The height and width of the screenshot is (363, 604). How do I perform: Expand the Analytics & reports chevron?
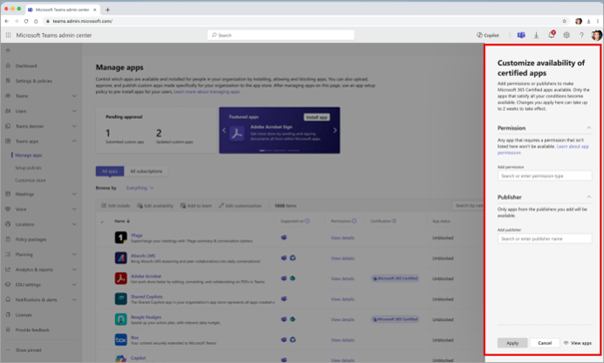pos(74,269)
